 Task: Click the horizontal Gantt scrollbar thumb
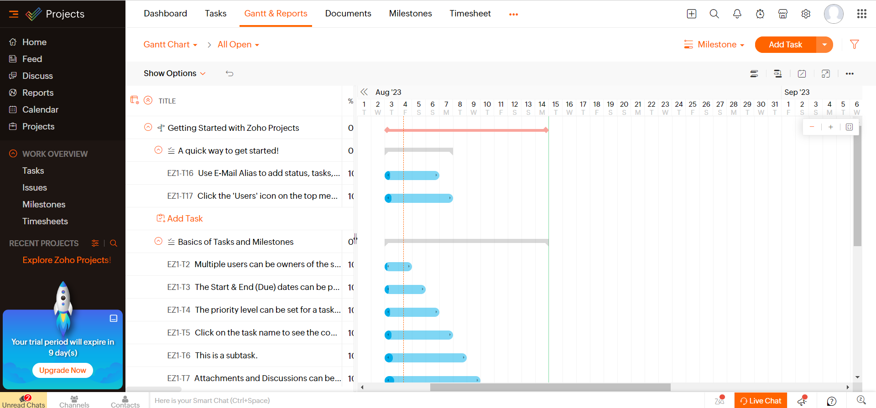(x=550, y=387)
